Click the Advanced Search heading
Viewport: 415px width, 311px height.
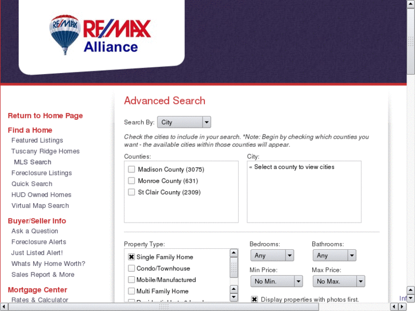tap(164, 100)
